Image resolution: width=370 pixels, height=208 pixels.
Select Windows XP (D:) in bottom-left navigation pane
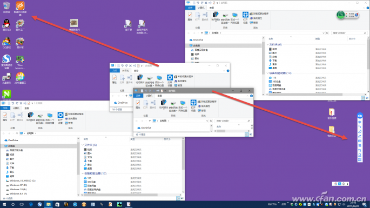(17, 185)
